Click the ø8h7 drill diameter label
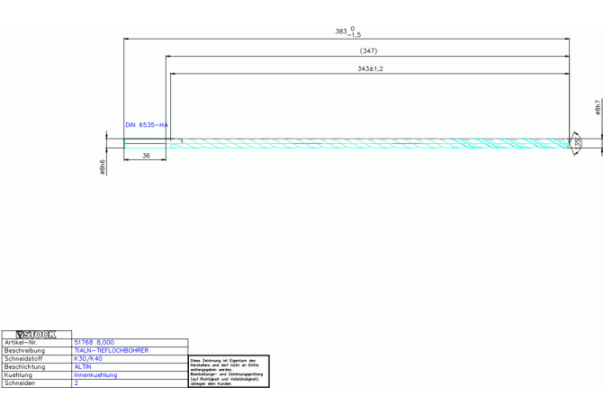The width and height of the screenshot is (603, 414). click(597, 108)
